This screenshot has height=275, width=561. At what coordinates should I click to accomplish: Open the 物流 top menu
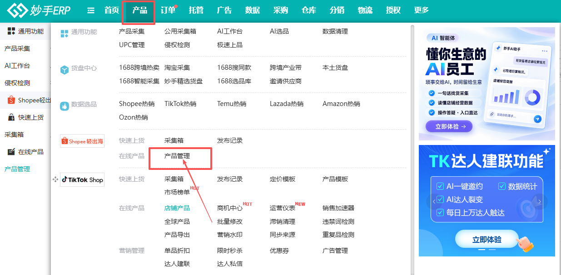coord(365,10)
